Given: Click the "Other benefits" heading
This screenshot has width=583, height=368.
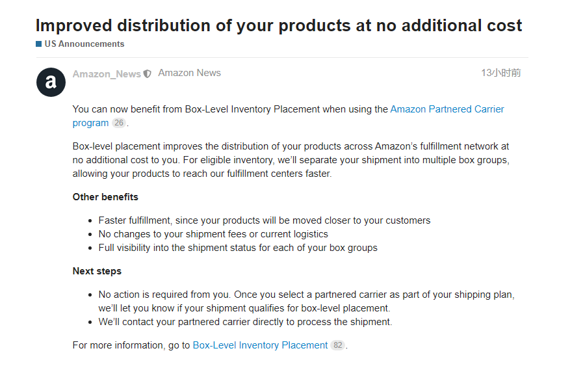Looking at the screenshot, I should click(105, 197).
